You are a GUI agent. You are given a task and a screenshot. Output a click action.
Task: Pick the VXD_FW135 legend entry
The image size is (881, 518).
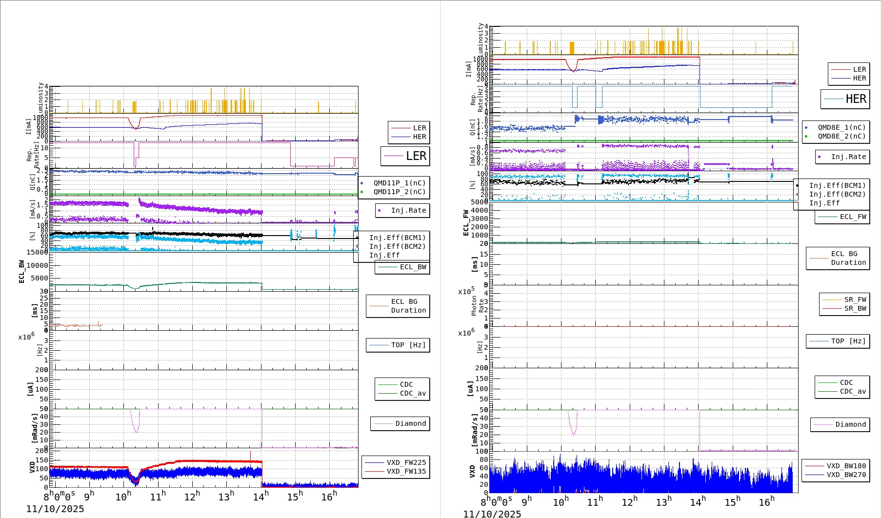click(406, 472)
